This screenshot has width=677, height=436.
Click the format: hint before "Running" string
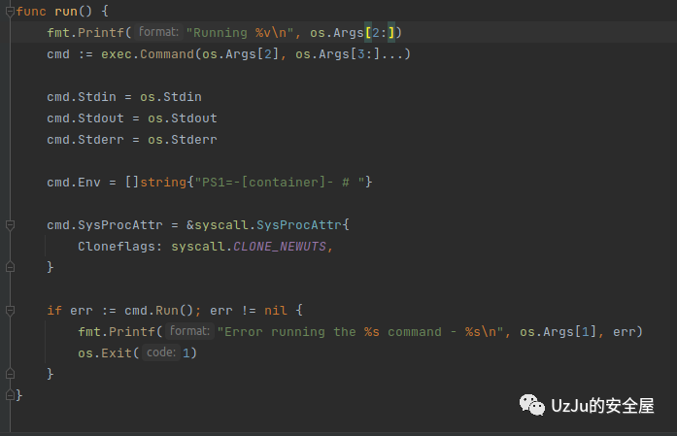point(158,32)
